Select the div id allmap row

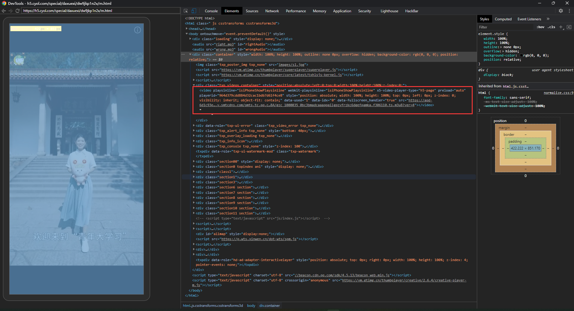click(x=329, y=234)
